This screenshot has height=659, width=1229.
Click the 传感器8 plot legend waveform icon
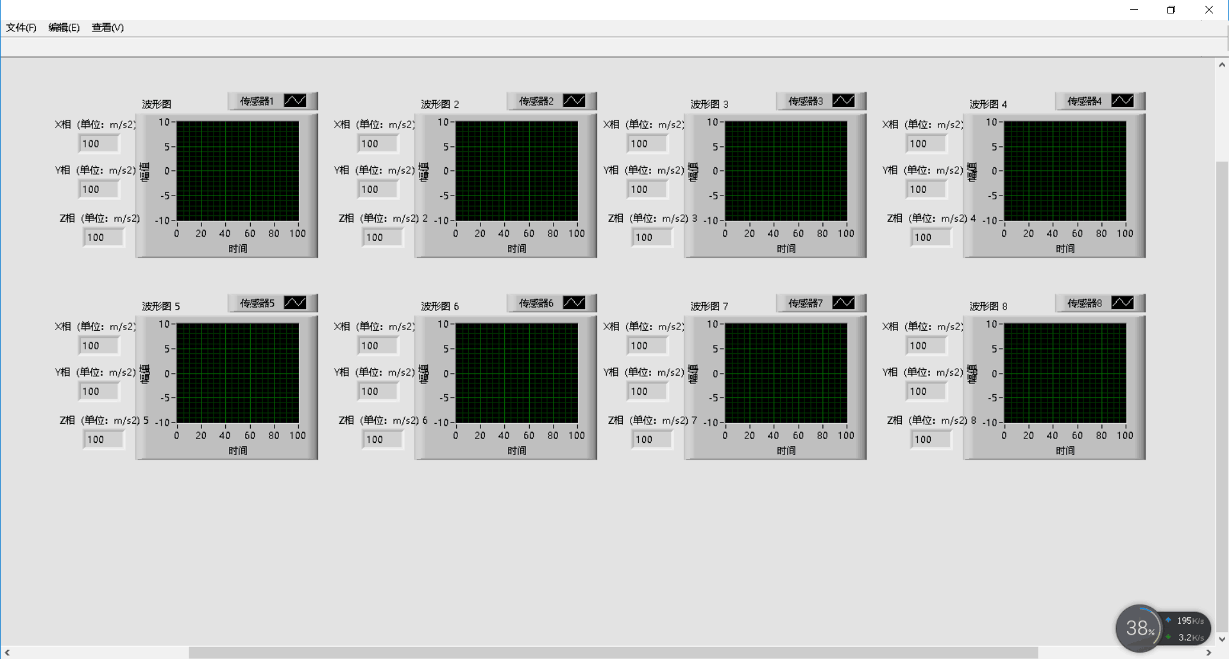[x=1123, y=303]
